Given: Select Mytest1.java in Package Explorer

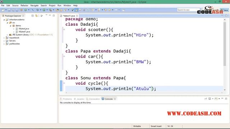Looking at the screenshot, I should click(24, 32).
